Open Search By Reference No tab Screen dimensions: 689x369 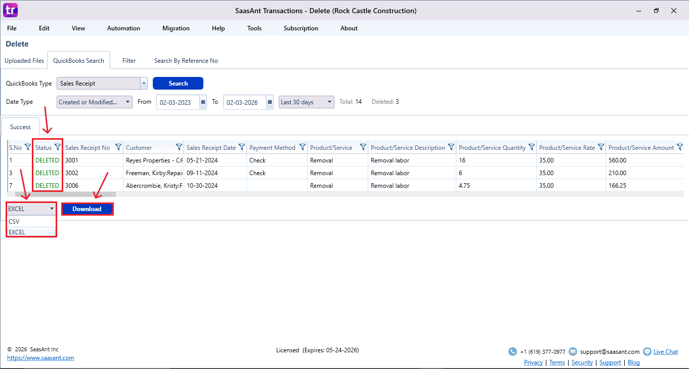[x=186, y=61]
